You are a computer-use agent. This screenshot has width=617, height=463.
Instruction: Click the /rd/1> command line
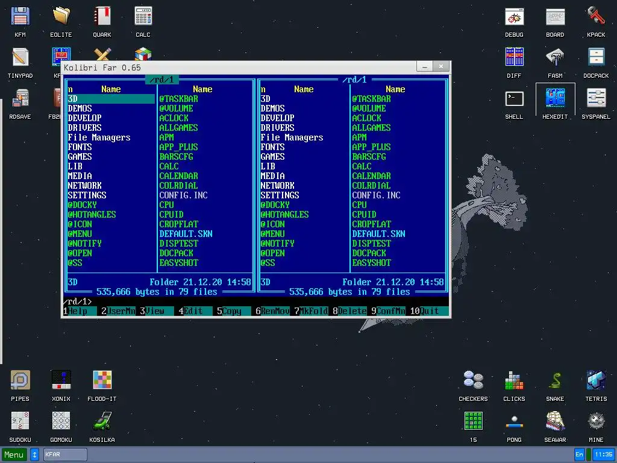(x=255, y=301)
